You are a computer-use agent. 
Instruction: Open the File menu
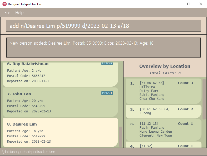pyautogui.click(x=7, y=13)
